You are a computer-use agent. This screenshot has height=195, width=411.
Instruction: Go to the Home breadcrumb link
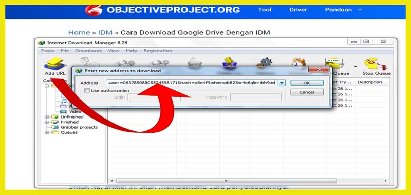[x=79, y=33]
